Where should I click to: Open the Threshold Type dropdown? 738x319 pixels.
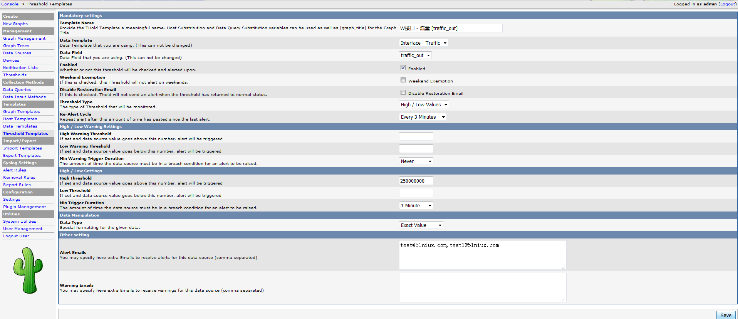[424, 105]
